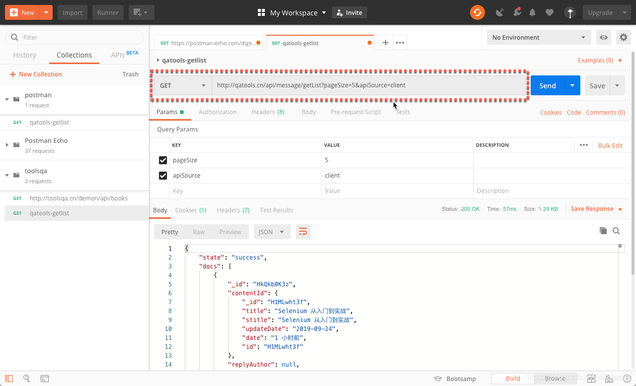636x386 pixels.
Task: Open the Authorization tab
Action: tap(218, 112)
